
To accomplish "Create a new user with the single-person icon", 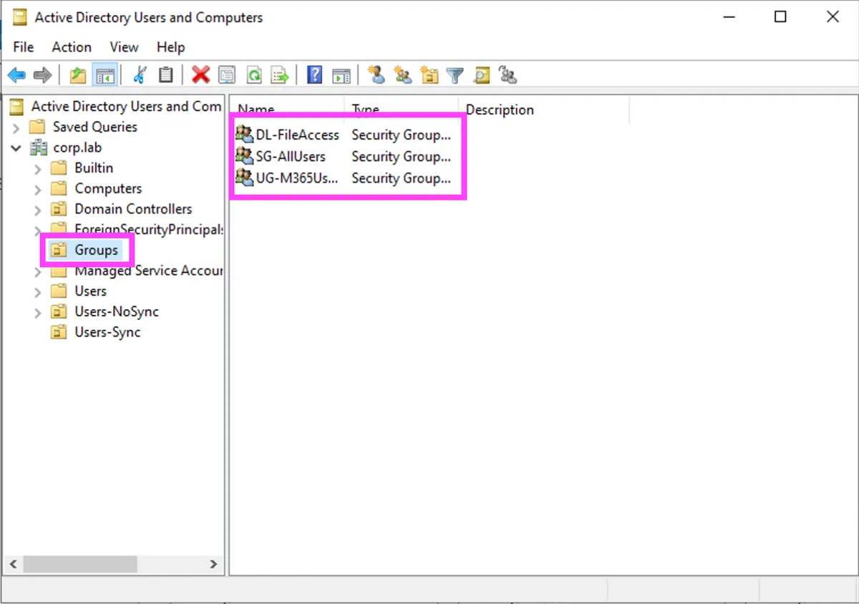I will [377, 75].
